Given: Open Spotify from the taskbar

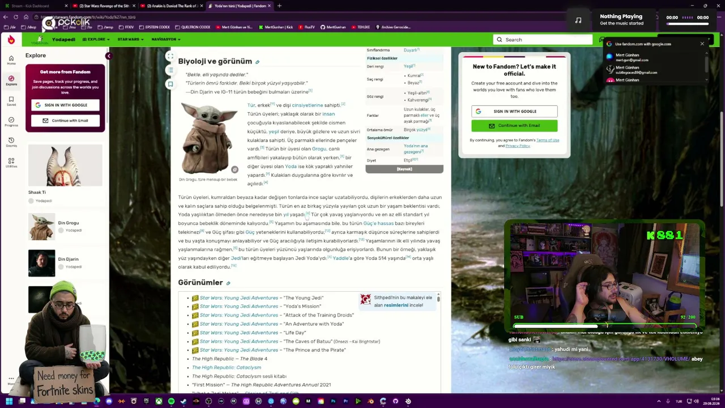Looking at the screenshot, I should (x=171, y=401).
